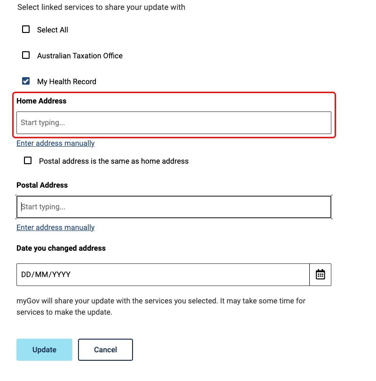The height and width of the screenshot is (381, 376).
Task: Click the myGov sharing disclaimer text
Action: point(160,306)
